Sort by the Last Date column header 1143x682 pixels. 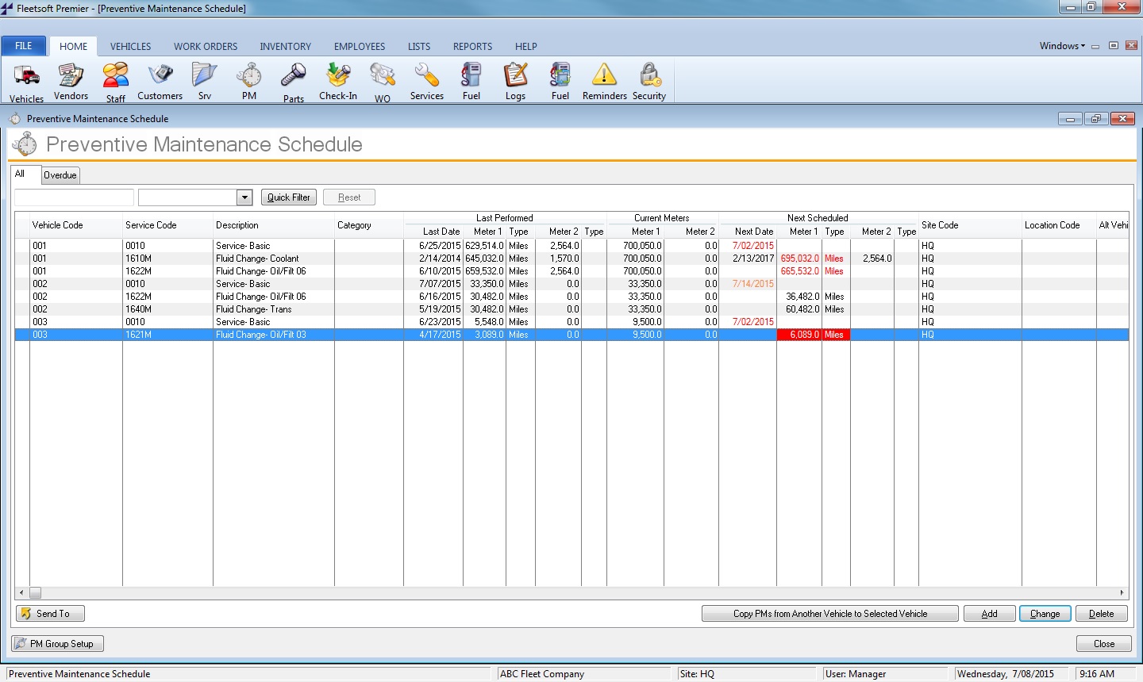click(x=433, y=232)
